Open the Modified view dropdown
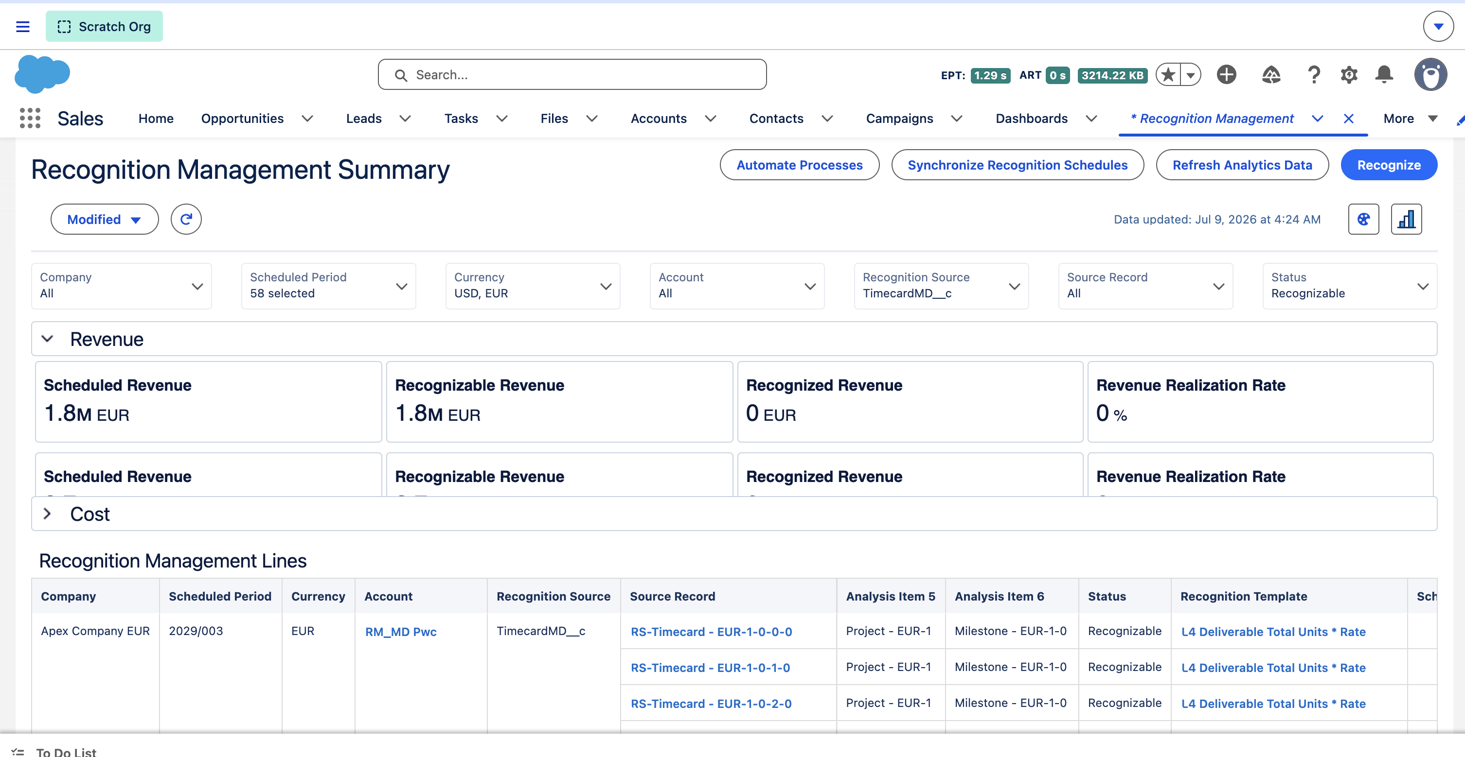Image resolution: width=1465 pixels, height=757 pixels. click(x=105, y=219)
